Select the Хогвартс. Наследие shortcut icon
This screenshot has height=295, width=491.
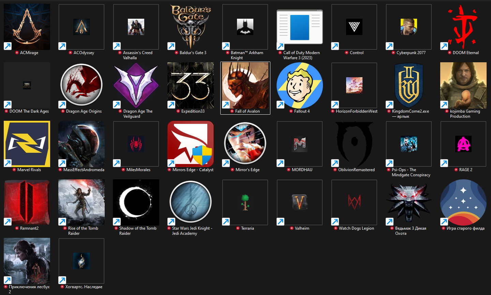coord(81,261)
